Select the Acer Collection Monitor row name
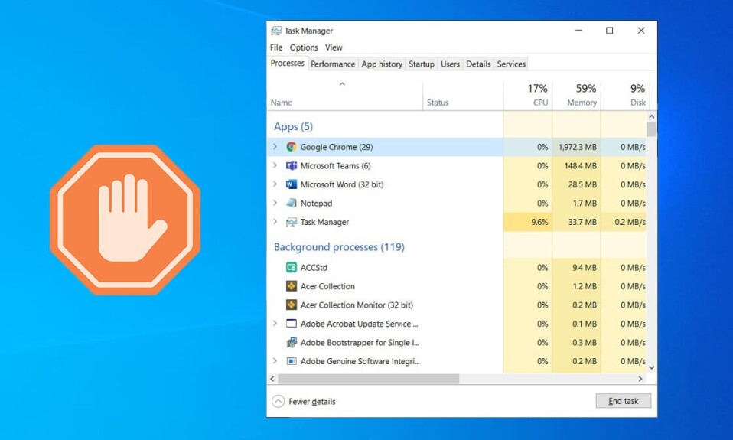This screenshot has height=440, width=733. click(357, 305)
